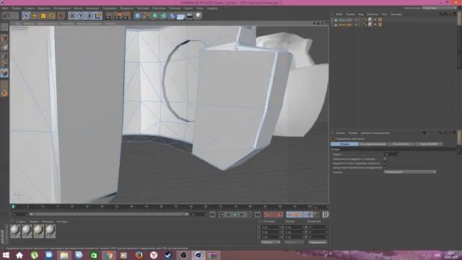Select the fourth material thumbnail

51,231
